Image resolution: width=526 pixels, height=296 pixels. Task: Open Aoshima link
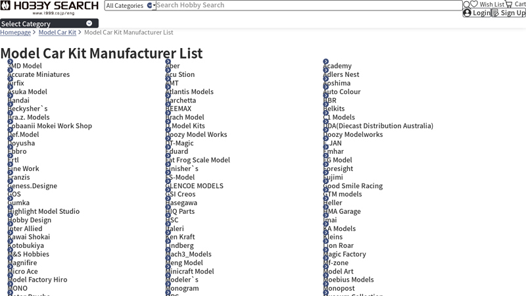[x=337, y=83]
